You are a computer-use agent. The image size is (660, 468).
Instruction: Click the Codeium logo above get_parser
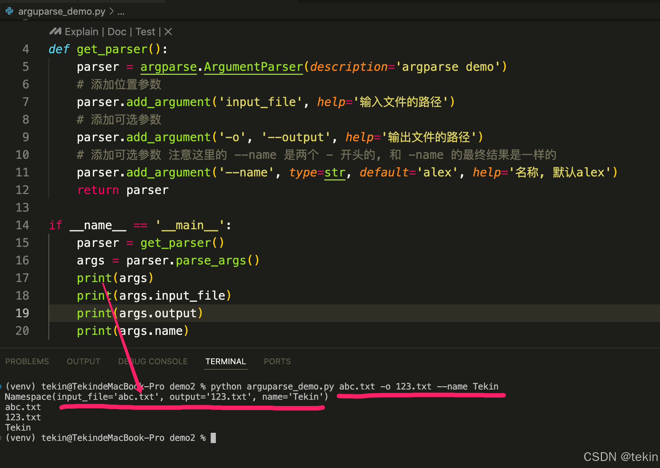(54, 31)
